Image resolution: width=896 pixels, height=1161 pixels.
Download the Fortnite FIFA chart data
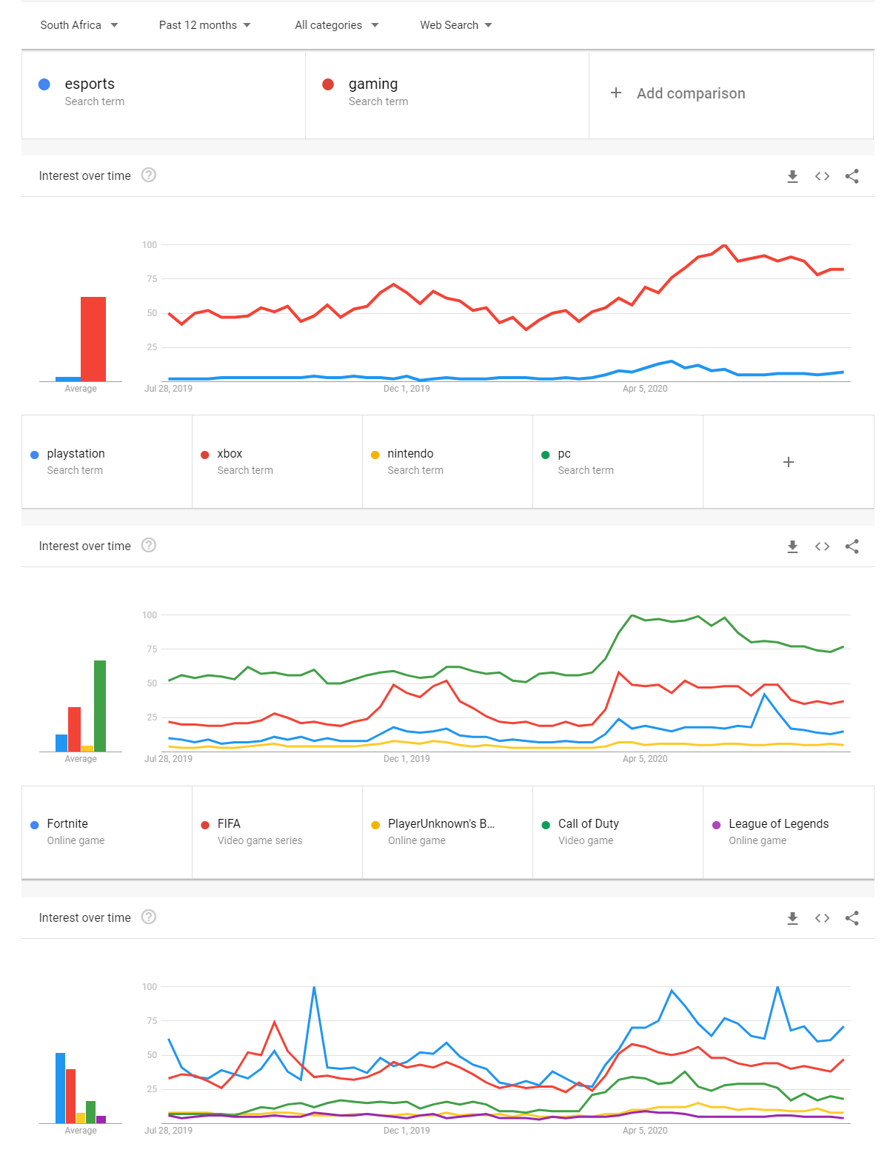coord(792,918)
